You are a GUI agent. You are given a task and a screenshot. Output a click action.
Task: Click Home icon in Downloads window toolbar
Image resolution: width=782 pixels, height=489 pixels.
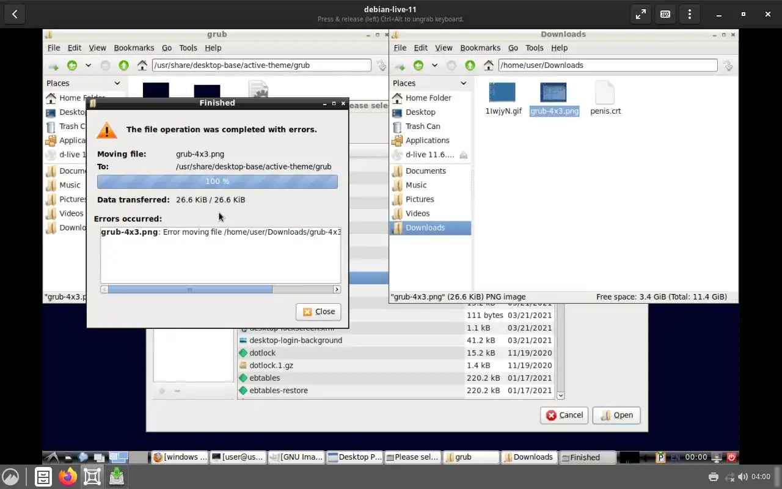pyautogui.click(x=489, y=65)
